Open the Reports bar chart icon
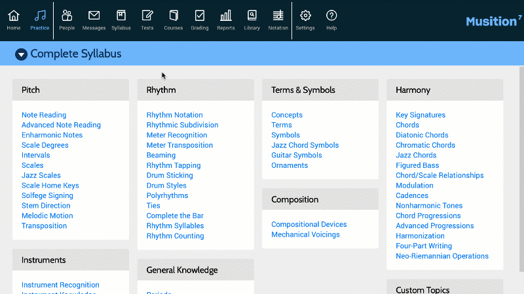The height and width of the screenshot is (294, 524). click(226, 16)
